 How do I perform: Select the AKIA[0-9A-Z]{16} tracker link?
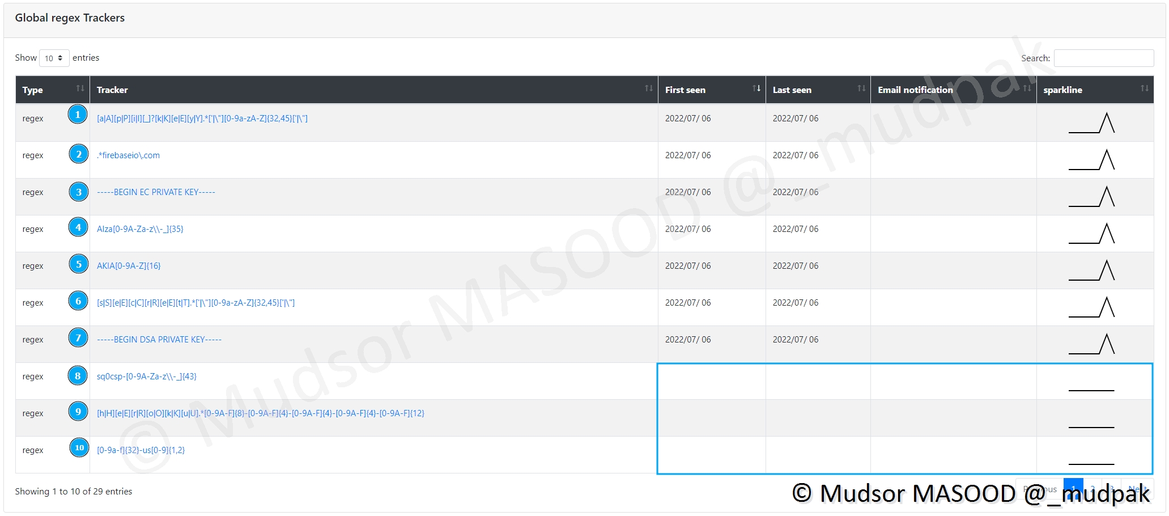129,266
